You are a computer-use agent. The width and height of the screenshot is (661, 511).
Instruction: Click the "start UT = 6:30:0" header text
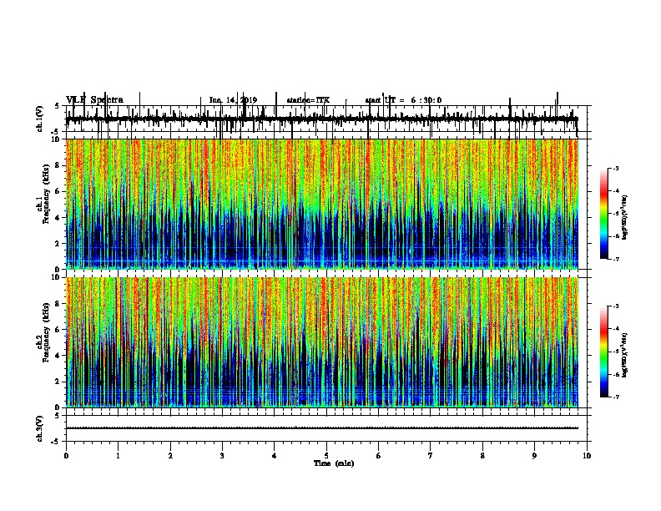pyautogui.click(x=403, y=100)
